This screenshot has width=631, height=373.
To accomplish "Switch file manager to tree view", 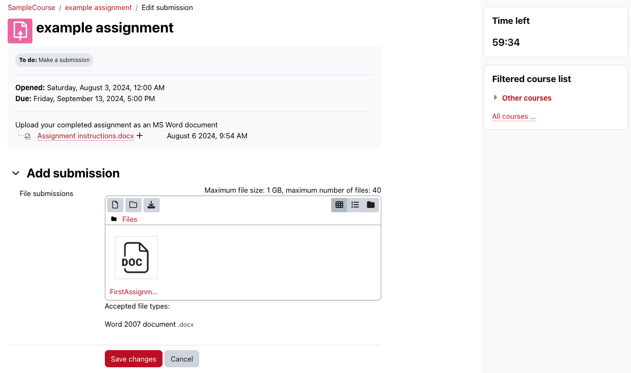I will (x=371, y=205).
